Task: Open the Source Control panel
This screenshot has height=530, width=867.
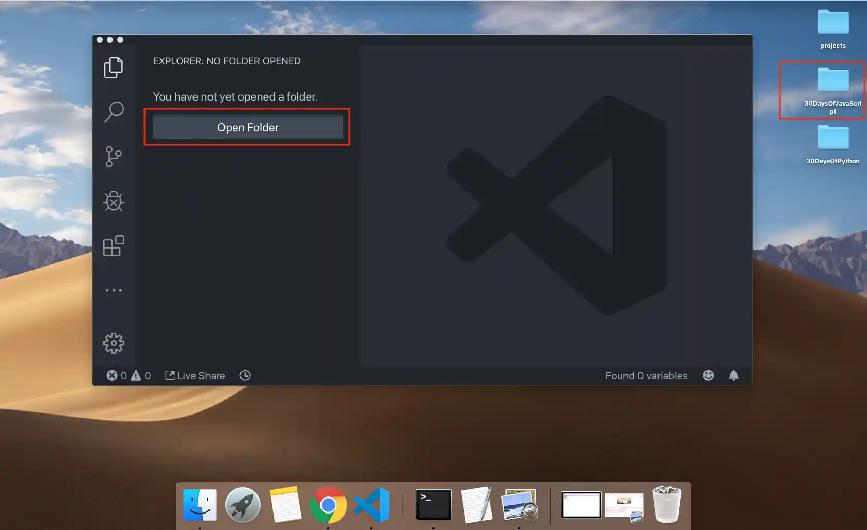Action: (114, 156)
